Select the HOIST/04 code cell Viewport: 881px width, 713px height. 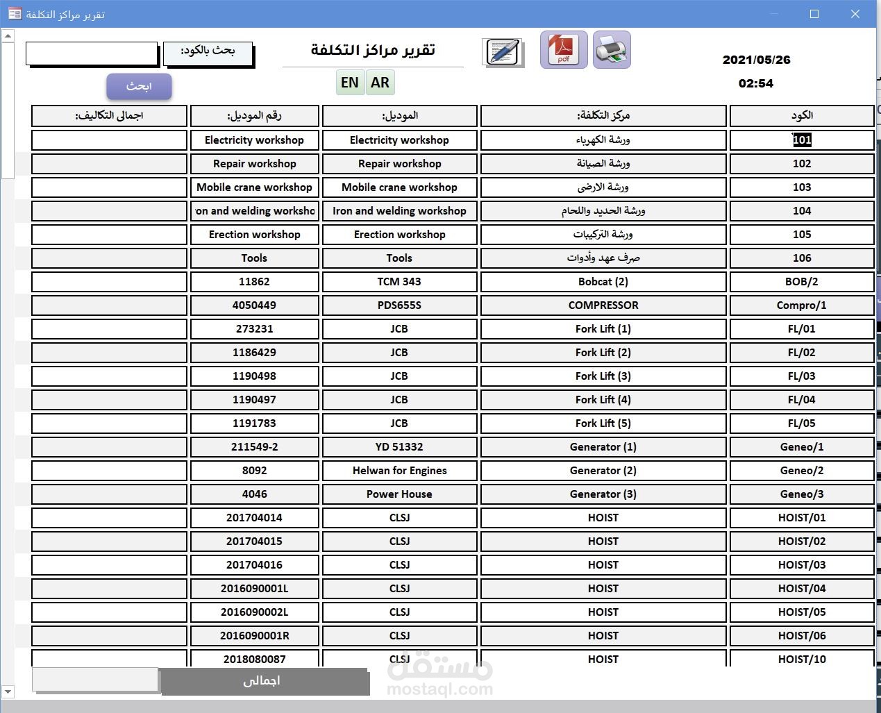click(x=802, y=588)
